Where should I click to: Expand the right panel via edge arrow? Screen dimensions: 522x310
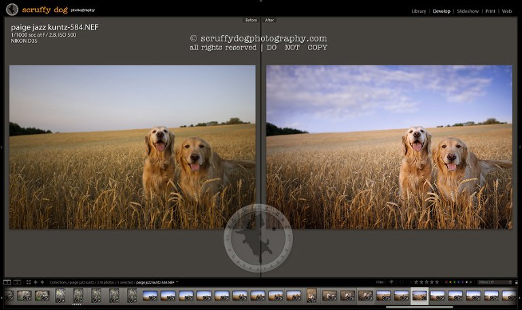[x=519, y=146]
